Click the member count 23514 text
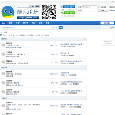 pos(32,35)
